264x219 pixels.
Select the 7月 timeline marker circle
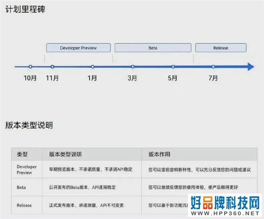click(213, 67)
